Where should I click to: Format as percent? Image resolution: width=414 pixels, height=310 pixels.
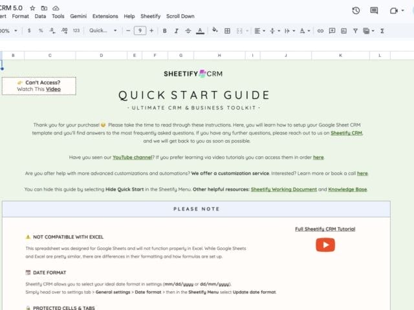tap(41, 30)
